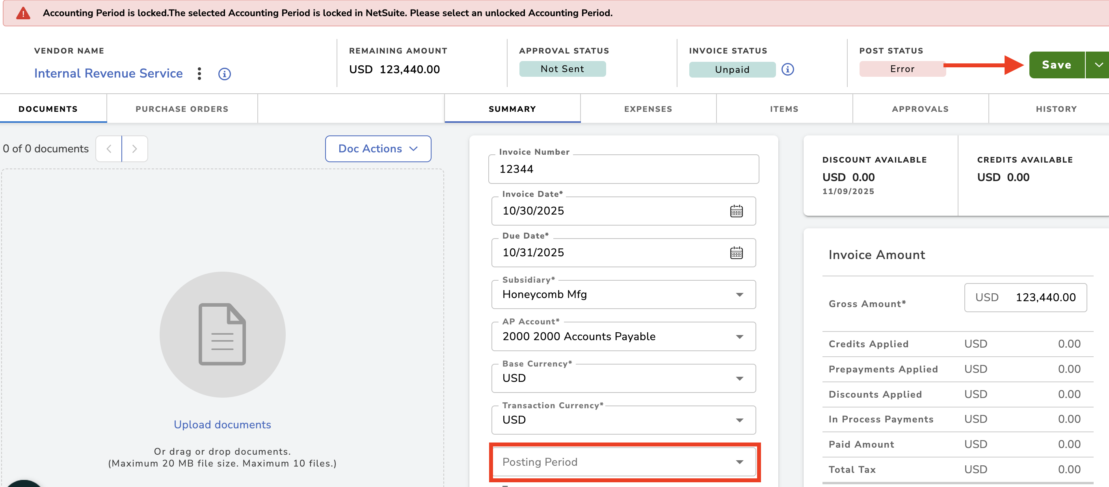Expand the Save button dropdown arrow
This screenshot has height=487, width=1109.
[x=1098, y=65]
